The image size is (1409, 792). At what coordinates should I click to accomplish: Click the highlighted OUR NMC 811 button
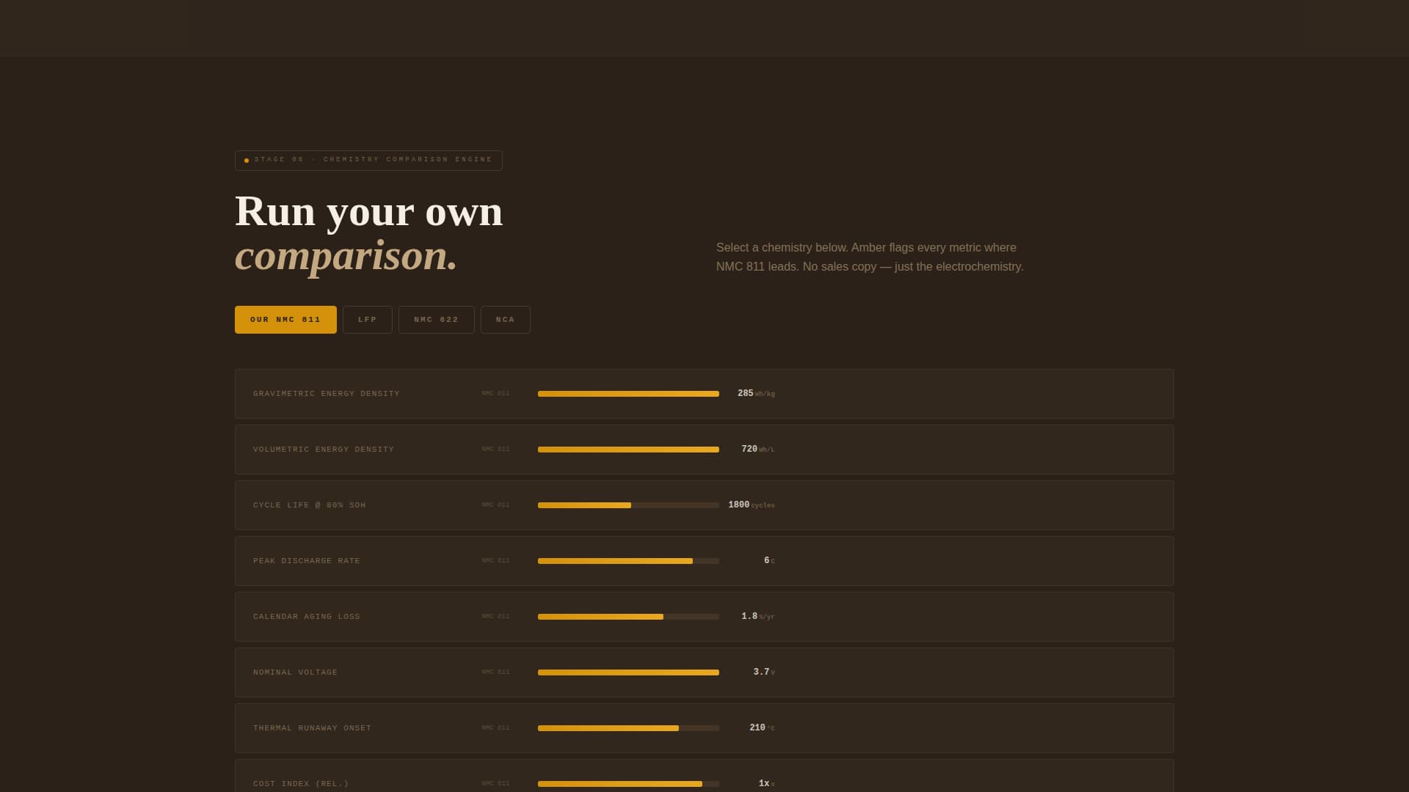click(x=285, y=319)
